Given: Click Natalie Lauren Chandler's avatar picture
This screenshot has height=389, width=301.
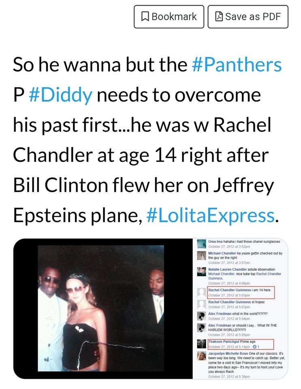Looking at the screenshot, I should pyautogui.click(x=201, y=272).
